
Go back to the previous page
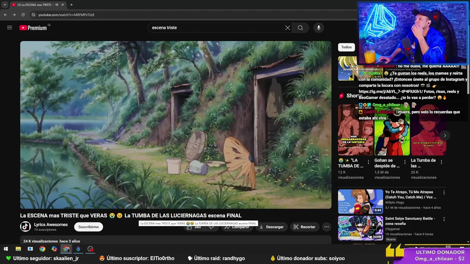coord(5,15)
